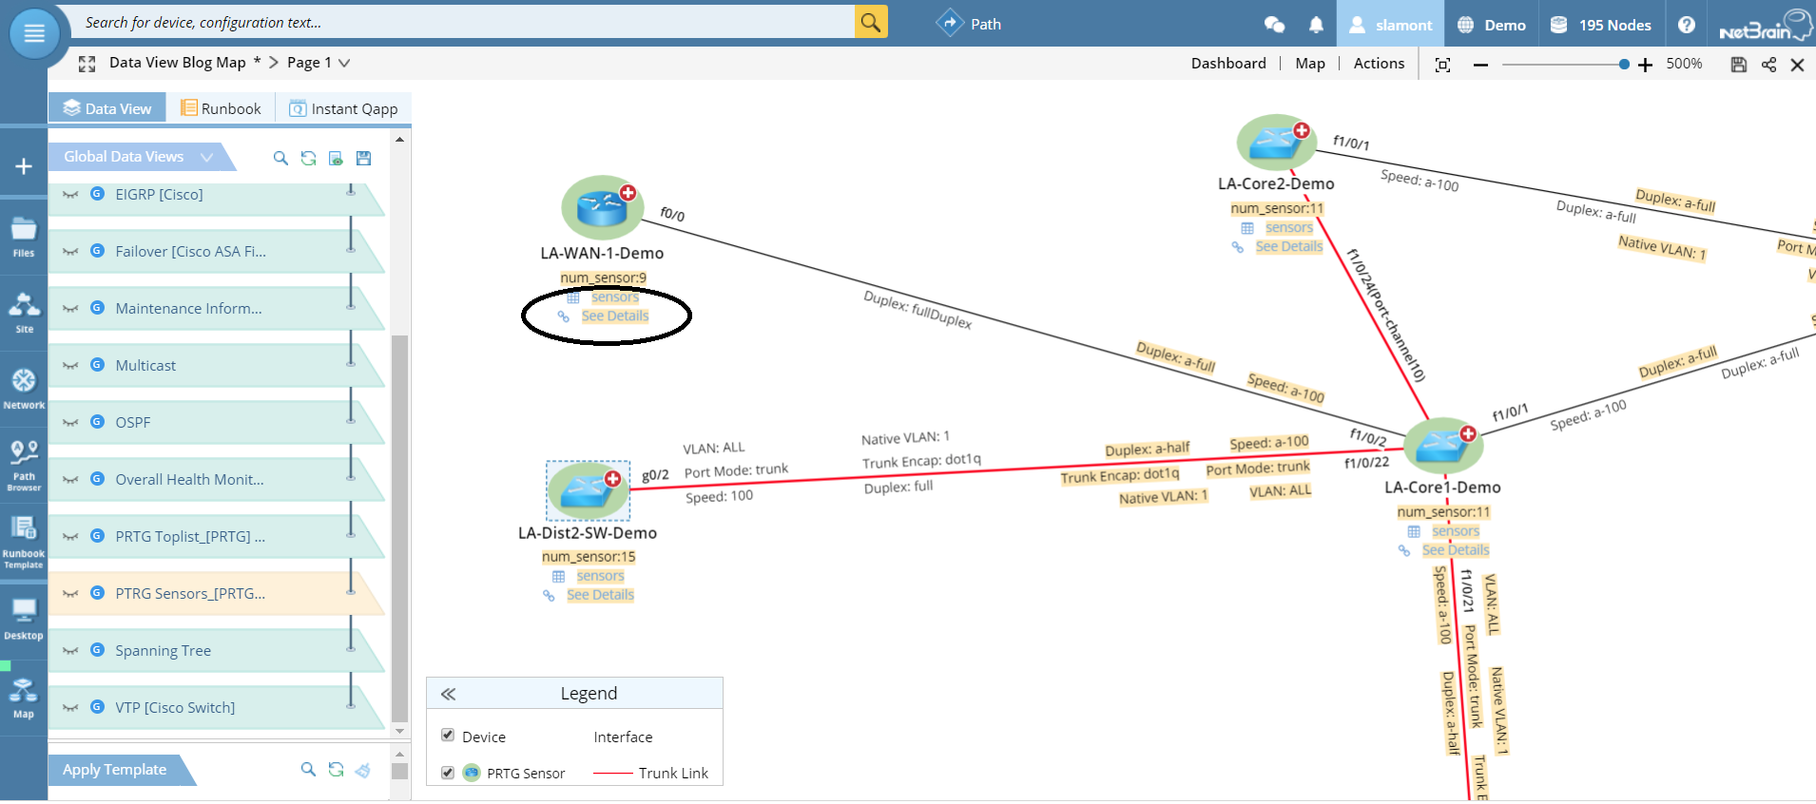Zoom in with the plus icon
1816x804 pixels.
[1645, 65]
